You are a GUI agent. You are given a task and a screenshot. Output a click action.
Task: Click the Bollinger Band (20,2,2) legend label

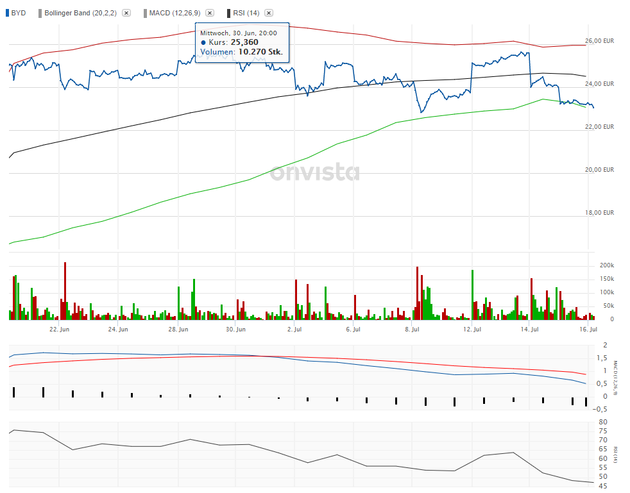point(80,13)
